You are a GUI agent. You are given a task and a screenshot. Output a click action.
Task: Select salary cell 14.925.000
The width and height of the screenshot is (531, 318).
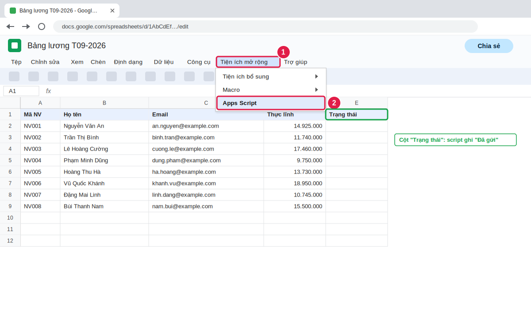295,126
